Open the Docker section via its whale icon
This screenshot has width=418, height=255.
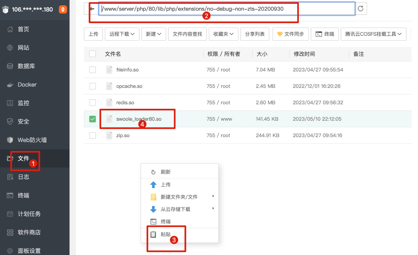coord(10,85)
